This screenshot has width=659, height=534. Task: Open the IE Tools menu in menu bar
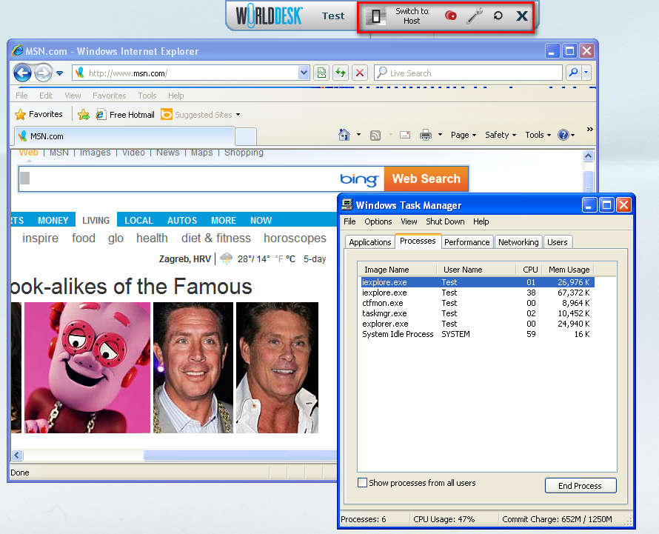147,96
